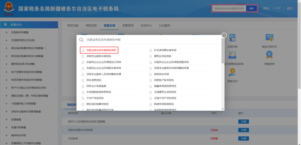
Task: Select 车购税申报套餐 in the sidebar
Action: [x=20, y=32]
